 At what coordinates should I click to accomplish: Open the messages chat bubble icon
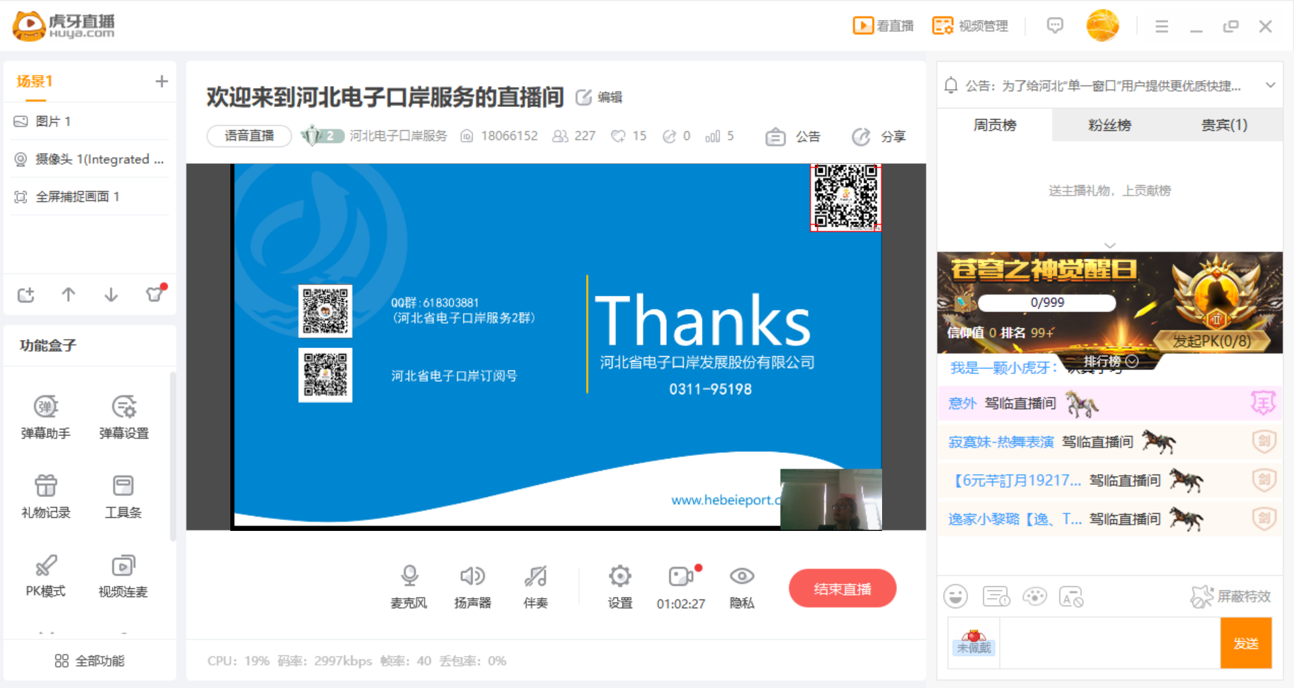(1055, 26)
